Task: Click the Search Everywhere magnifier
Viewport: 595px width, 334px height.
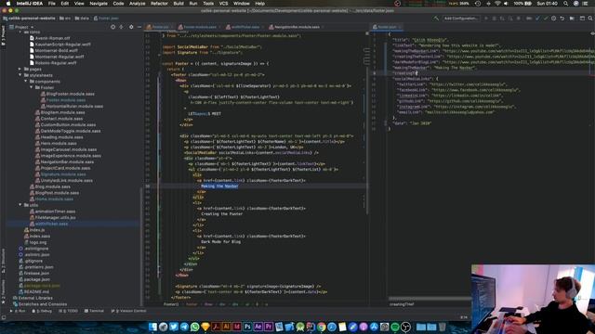Action: (x=590, y=19)
